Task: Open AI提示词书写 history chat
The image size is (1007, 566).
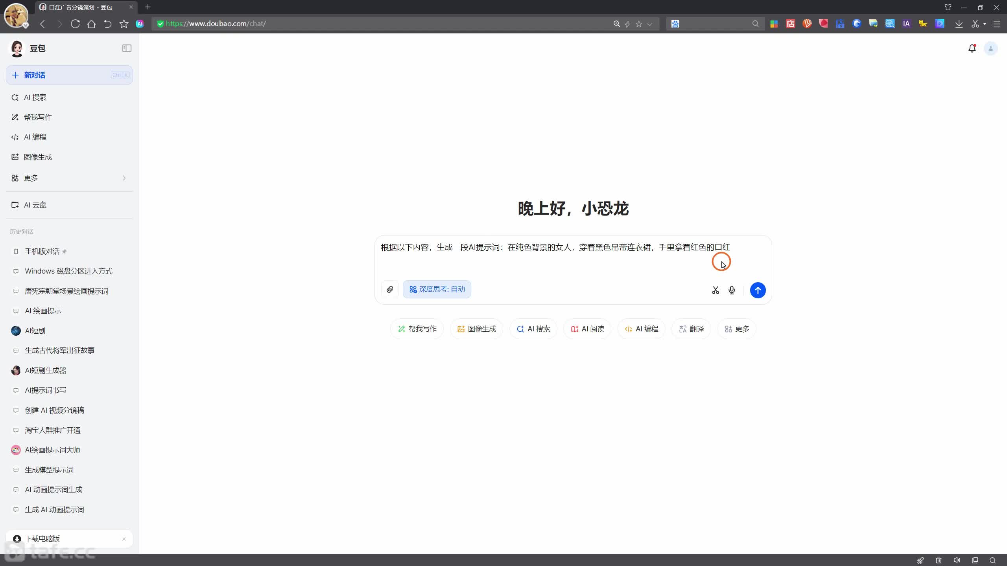Action: click(x=69, y=390)
